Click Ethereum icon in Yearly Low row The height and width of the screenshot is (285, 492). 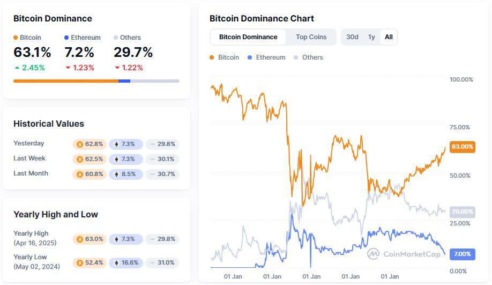(117, 262)
